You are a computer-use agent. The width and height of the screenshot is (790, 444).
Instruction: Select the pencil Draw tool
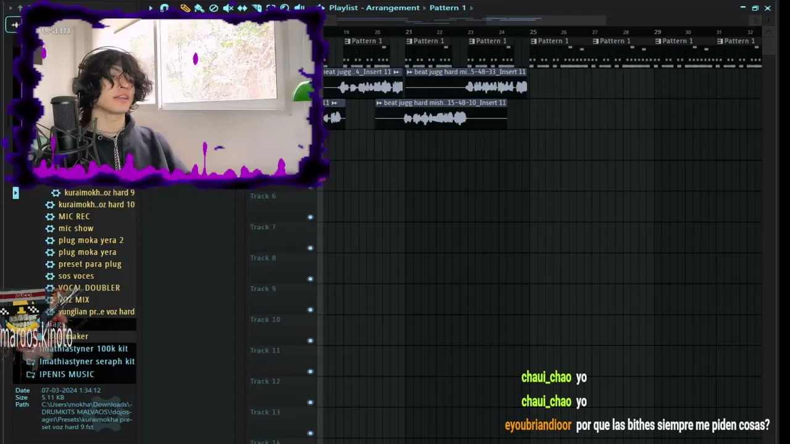(x=185, y=8)
